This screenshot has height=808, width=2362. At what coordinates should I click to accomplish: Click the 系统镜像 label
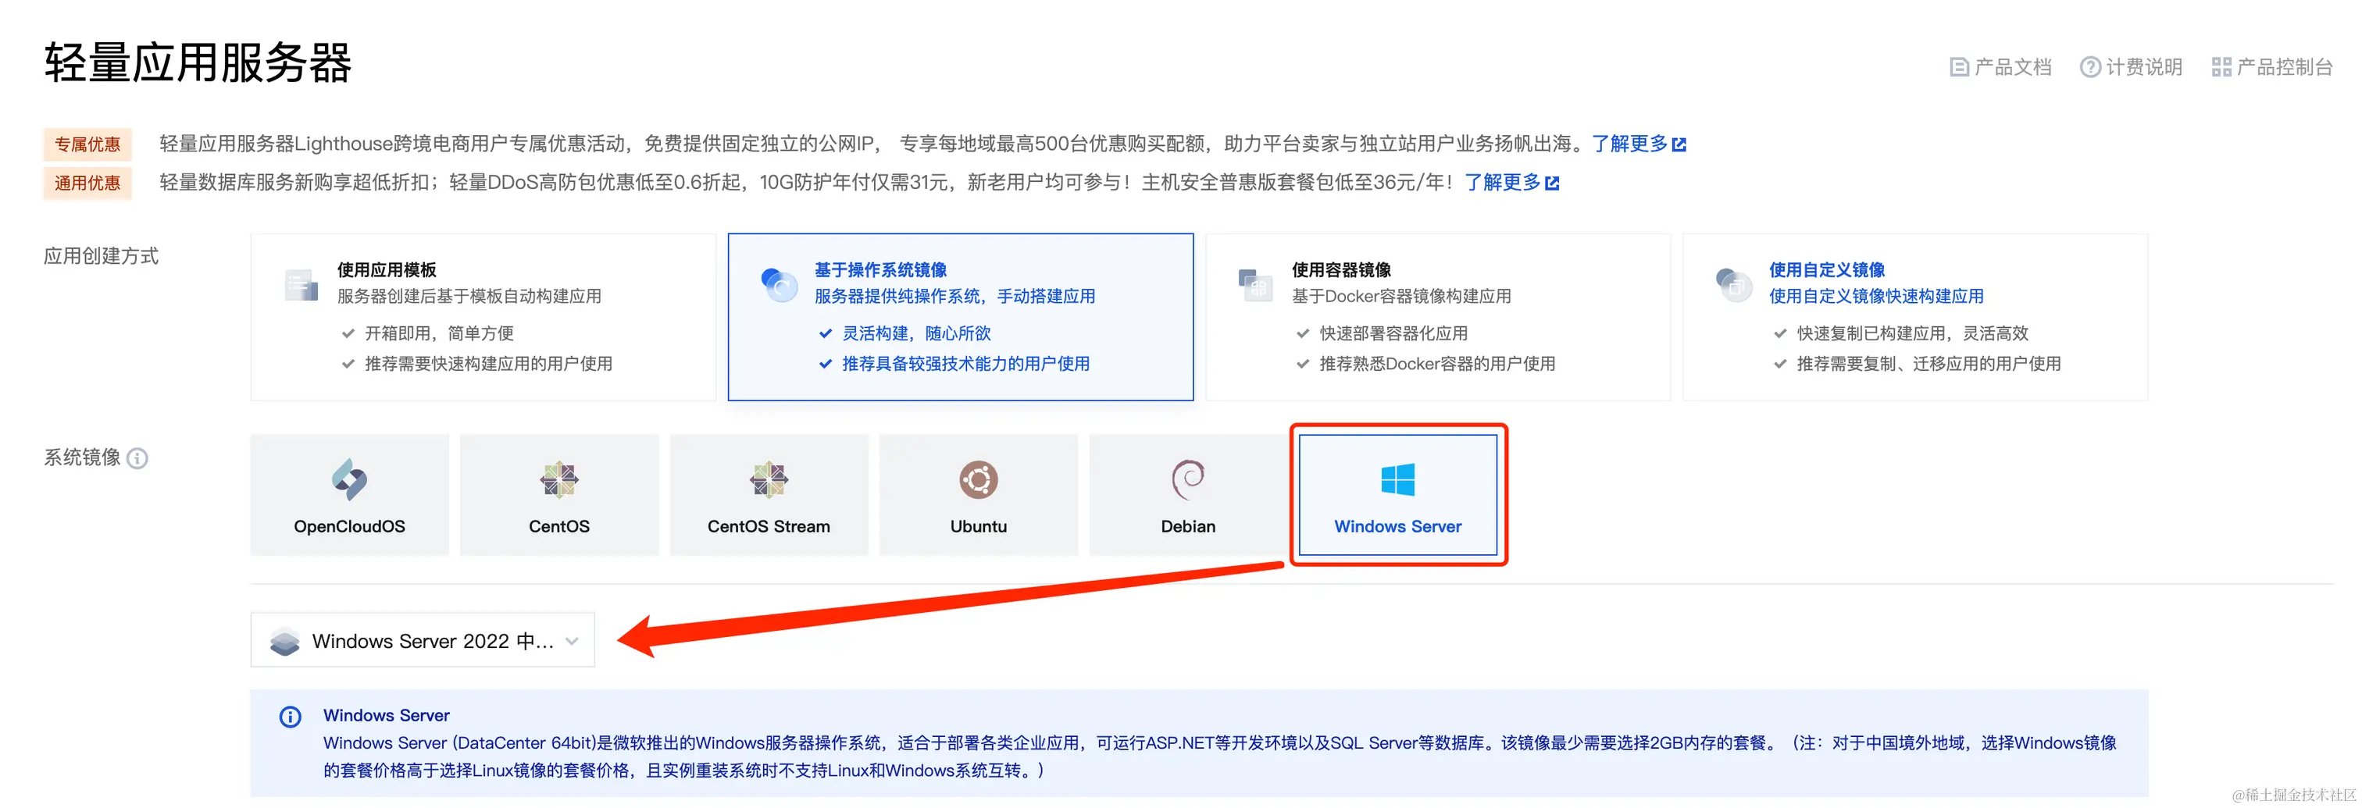(x=83, y=457)
